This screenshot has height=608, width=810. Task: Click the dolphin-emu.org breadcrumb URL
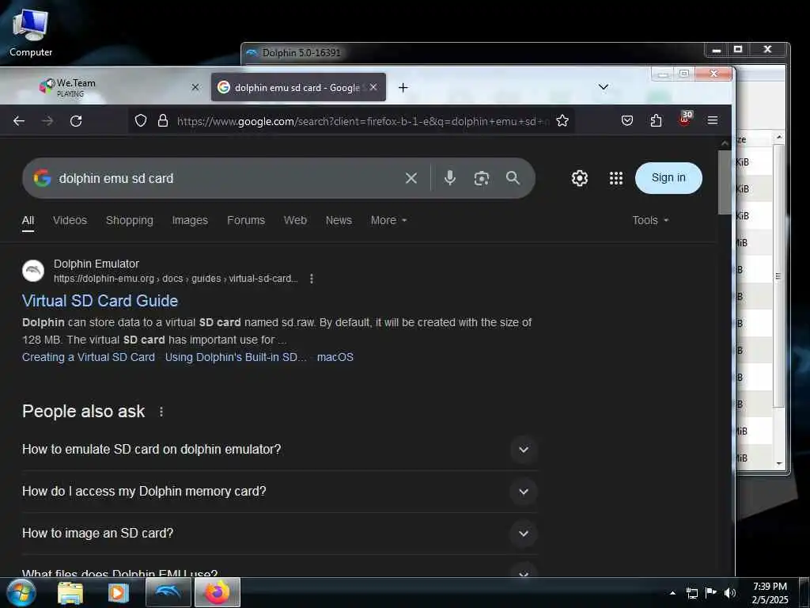pyautogui.click(x=176, y=279)
